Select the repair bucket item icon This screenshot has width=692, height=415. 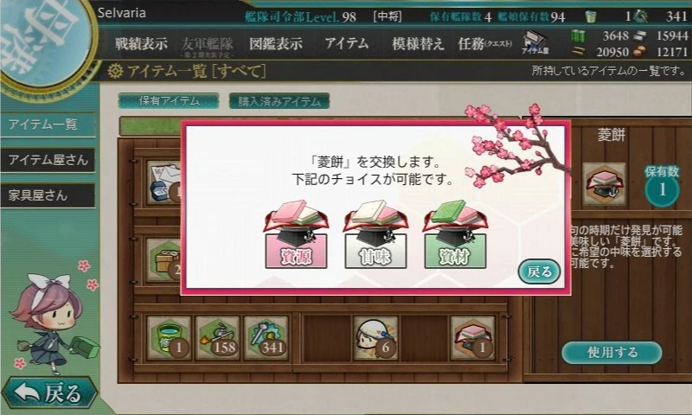coord(170,338)
